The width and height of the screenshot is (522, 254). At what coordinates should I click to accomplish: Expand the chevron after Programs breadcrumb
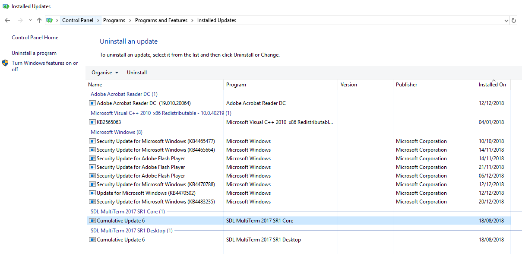coord(130,20)
